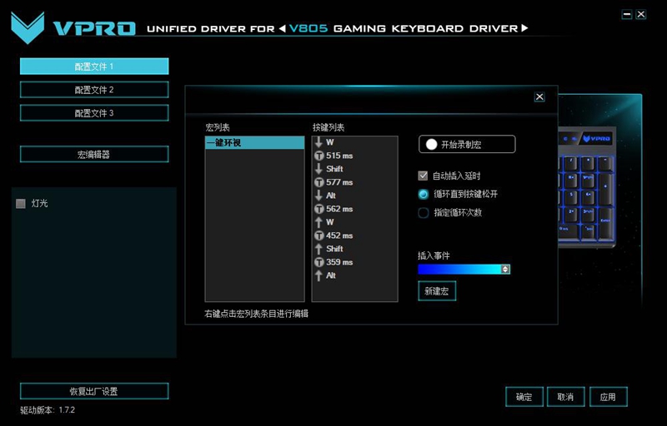This screenshot has width=667, height=426.
Task: Select the Shift key-up arrow entry
Action: (318, 249)
